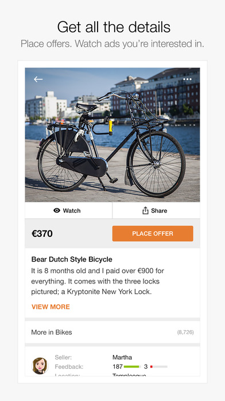Open the three-dot more options menu
The width and height of the screenshot is (225, 401).
(187, 80)
